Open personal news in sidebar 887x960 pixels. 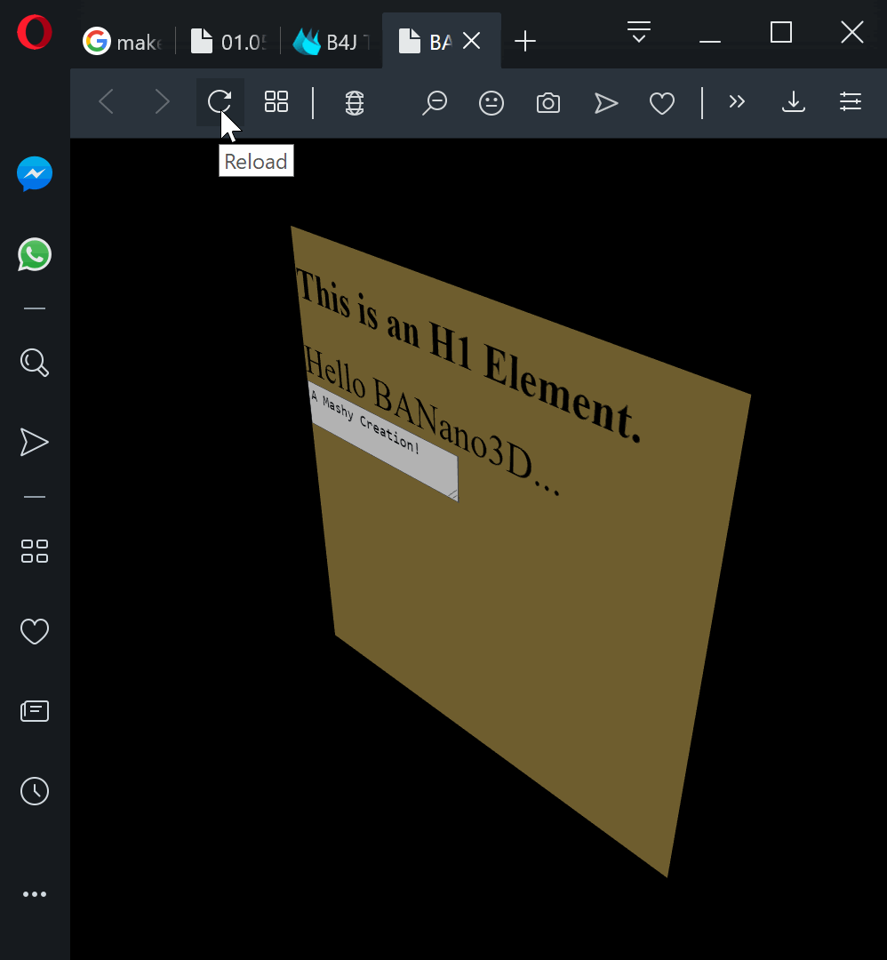click(x=35, y=711)
